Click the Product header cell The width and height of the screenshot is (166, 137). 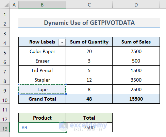(42, 118)
